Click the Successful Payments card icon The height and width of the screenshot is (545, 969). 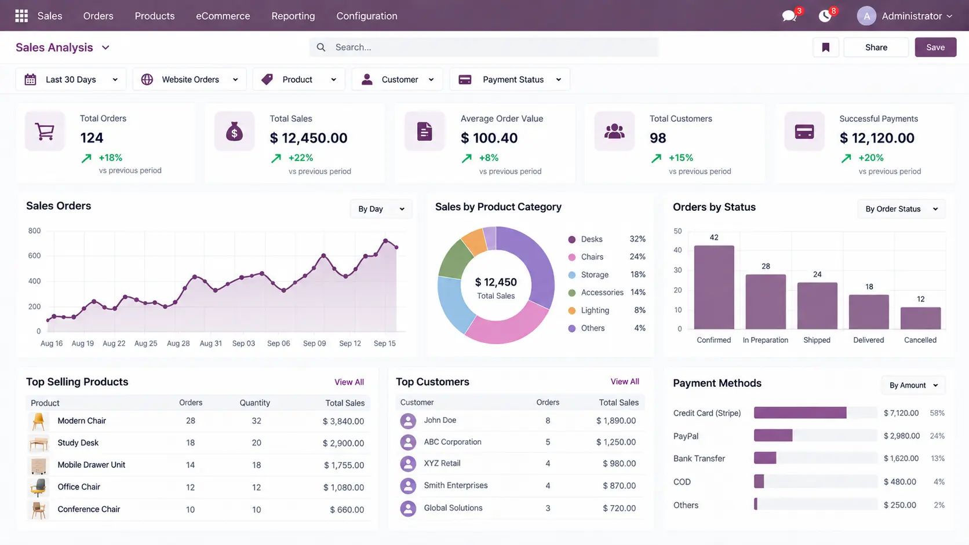click(x=804, y=131)
